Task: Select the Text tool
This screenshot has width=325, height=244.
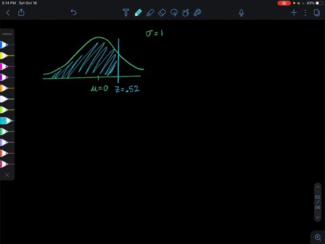Action: [126, 13]
